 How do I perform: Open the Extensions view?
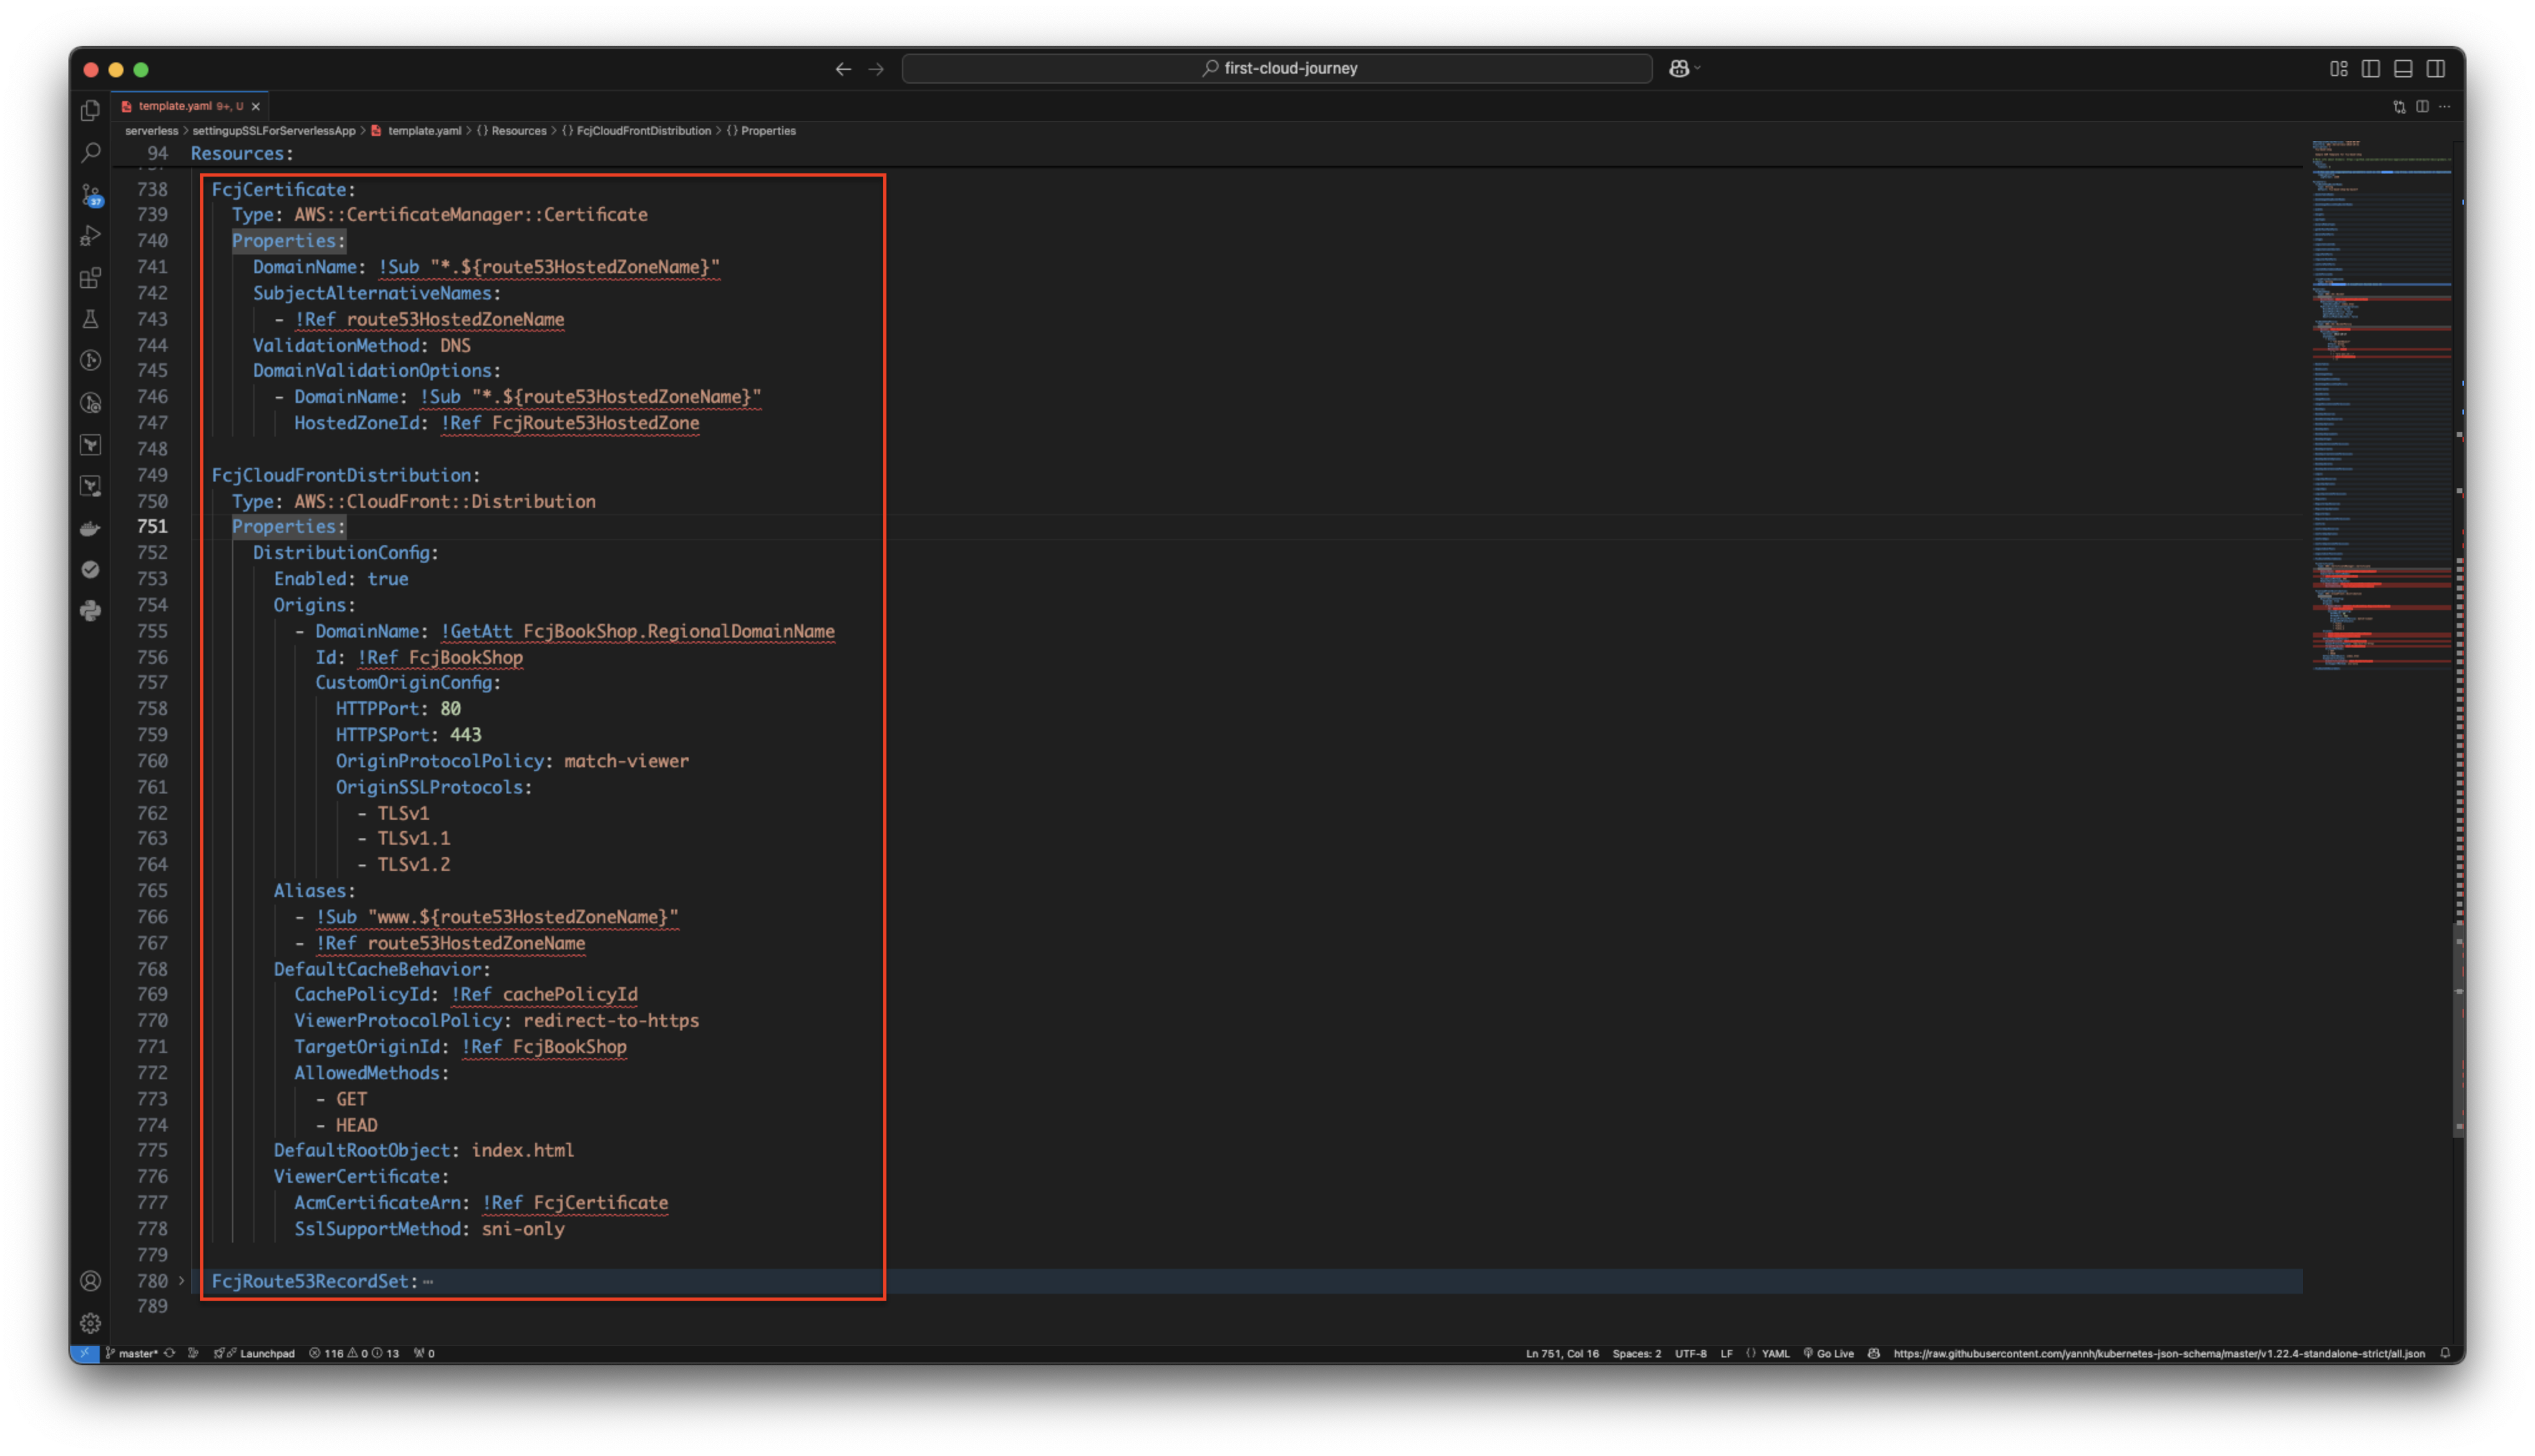coord(91,277)
